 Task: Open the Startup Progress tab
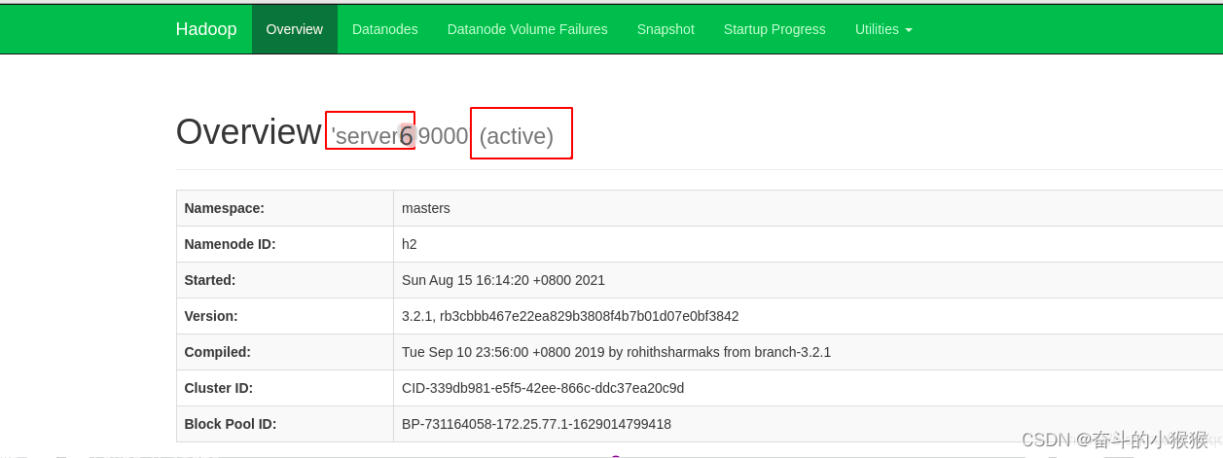tap(774, 29)
